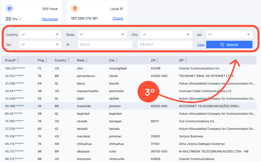Expand the Zip filter dropdown
Viewport: 261px width, 162px height.
40,45
